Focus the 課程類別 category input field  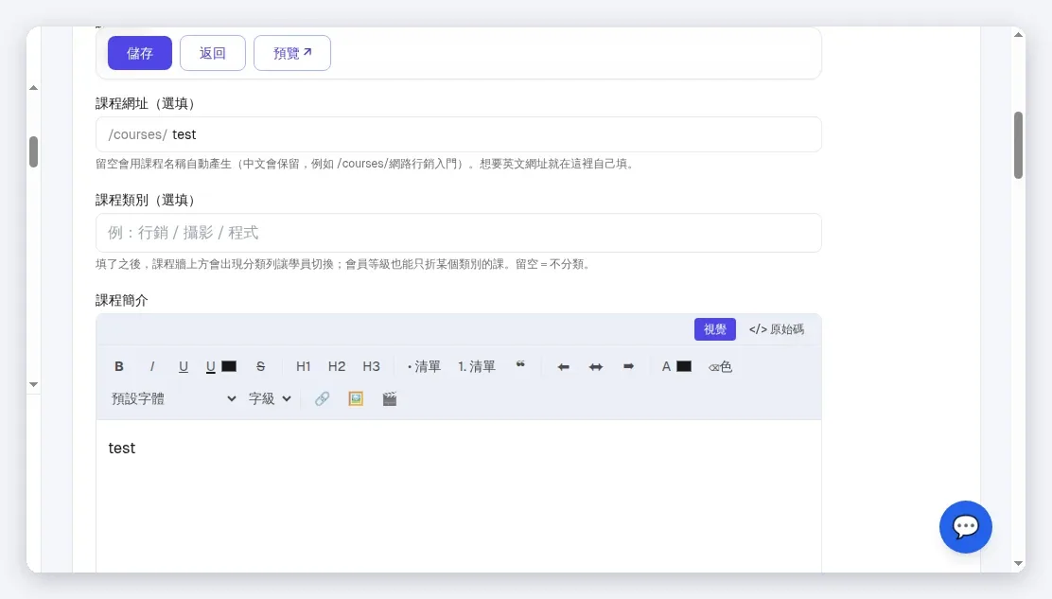click(458, 233)
